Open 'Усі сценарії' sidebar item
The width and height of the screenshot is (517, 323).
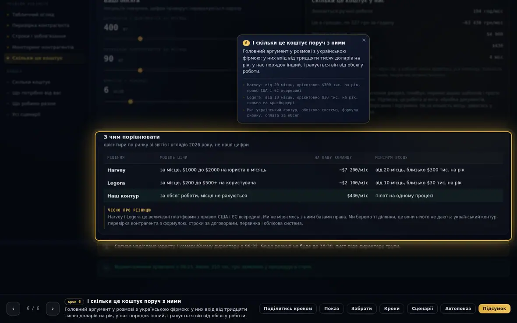click(26, 114)
